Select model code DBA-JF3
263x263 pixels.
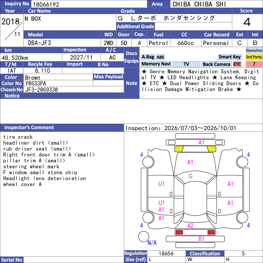coord(39,43)
